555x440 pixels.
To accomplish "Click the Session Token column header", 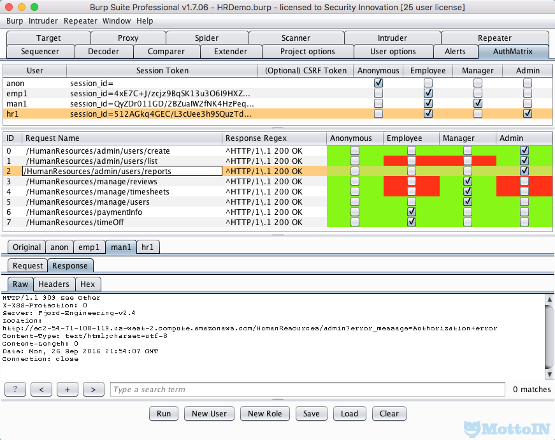I will pos(162,71).
